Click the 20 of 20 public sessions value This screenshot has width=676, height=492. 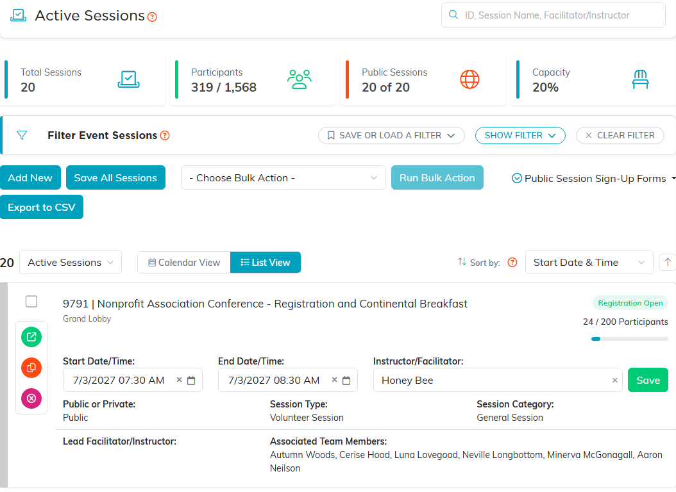pyautogui.click(x=386, y=87)
